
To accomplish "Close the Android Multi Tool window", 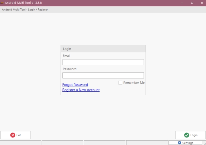I will point(202,3).
